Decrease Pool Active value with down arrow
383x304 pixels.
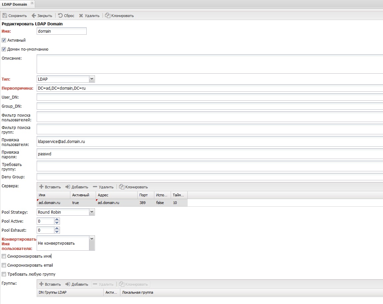coord(57,223)
